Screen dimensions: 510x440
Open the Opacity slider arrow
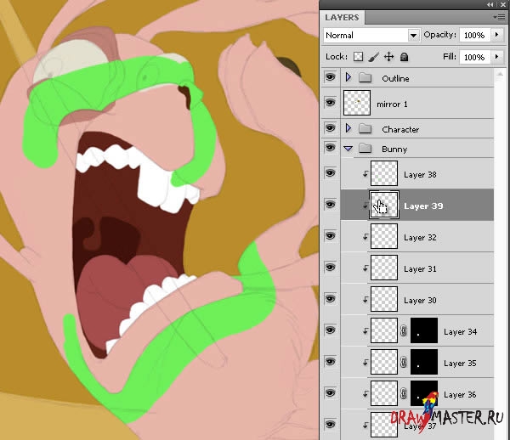[x=496, y=35]
